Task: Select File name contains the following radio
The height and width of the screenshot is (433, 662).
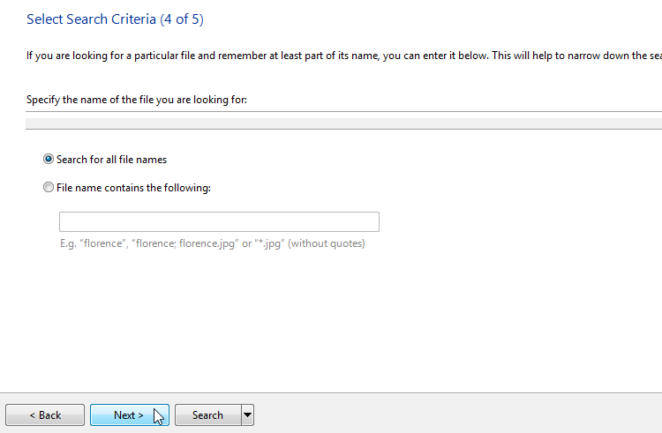Action: 49,187
